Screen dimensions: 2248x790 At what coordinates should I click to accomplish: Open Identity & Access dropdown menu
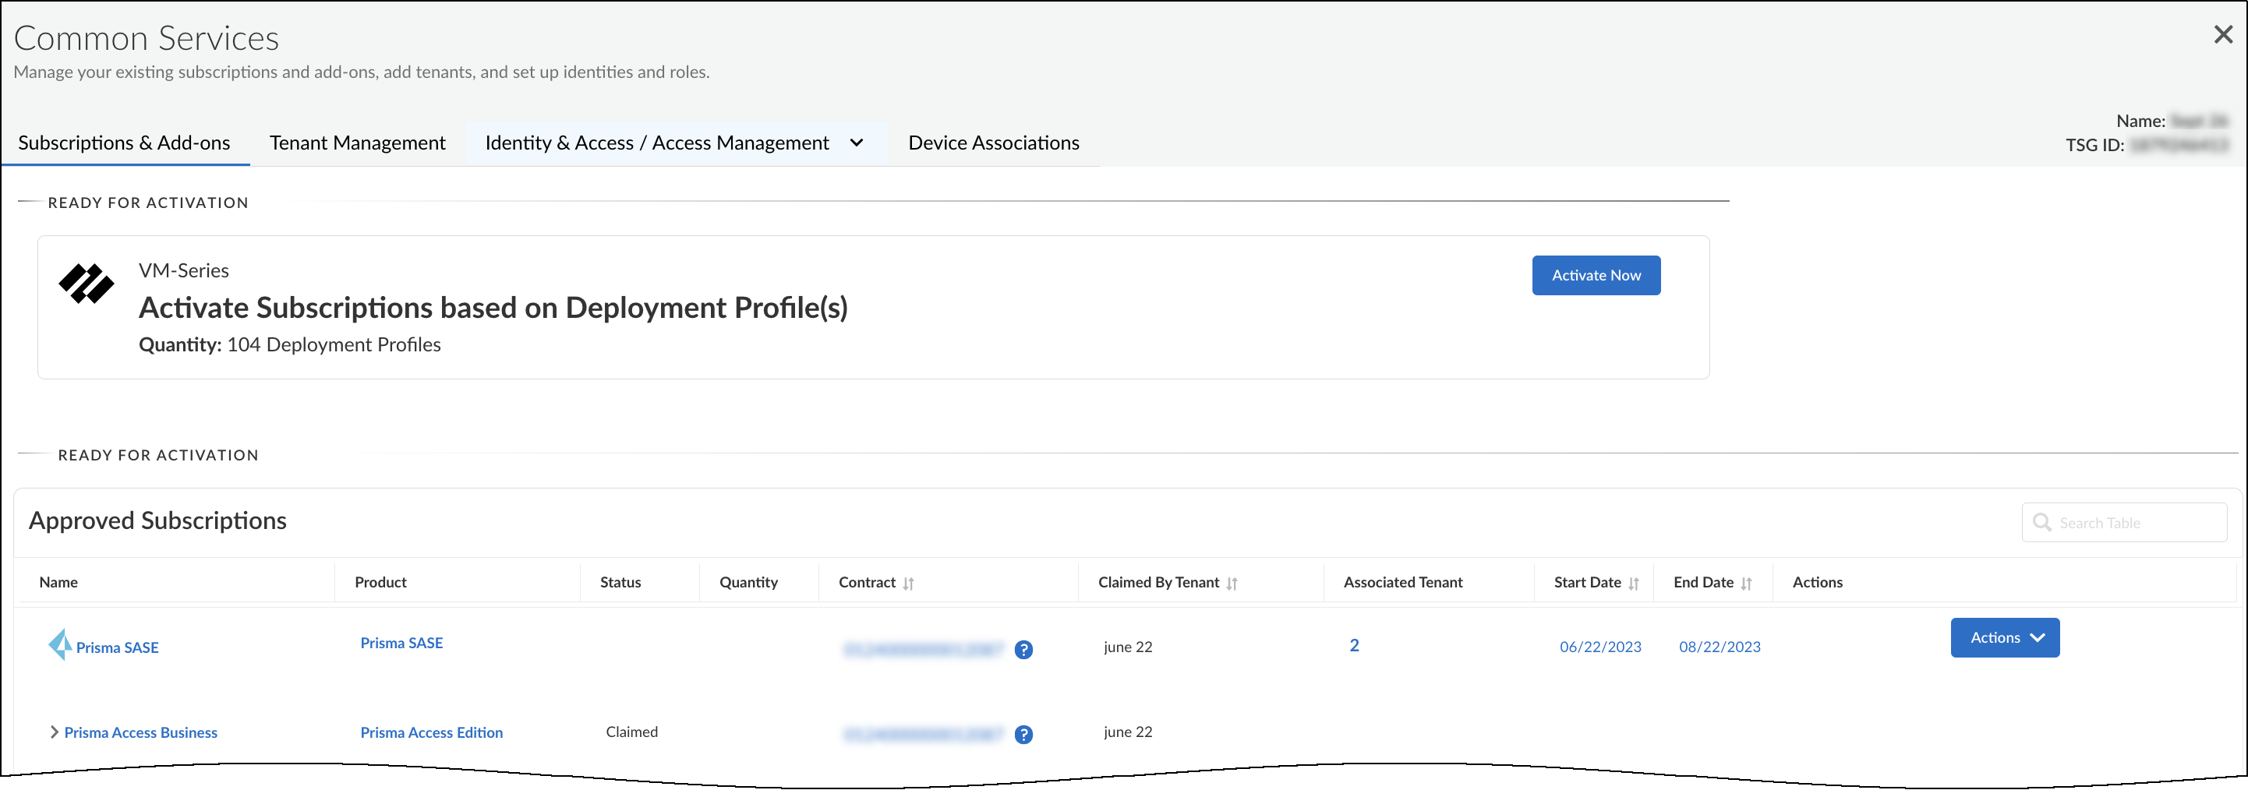click(856, 143)
